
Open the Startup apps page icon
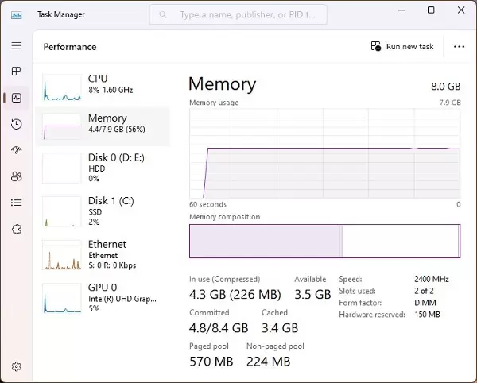tap(16, 150)
